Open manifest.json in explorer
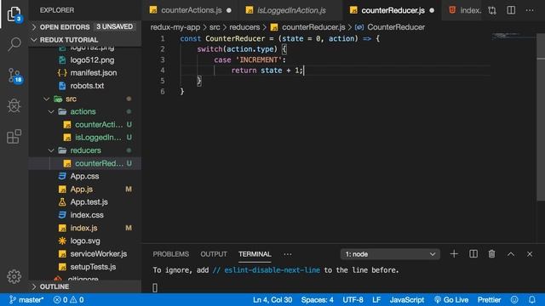The image size is (545, 306). 85,73
